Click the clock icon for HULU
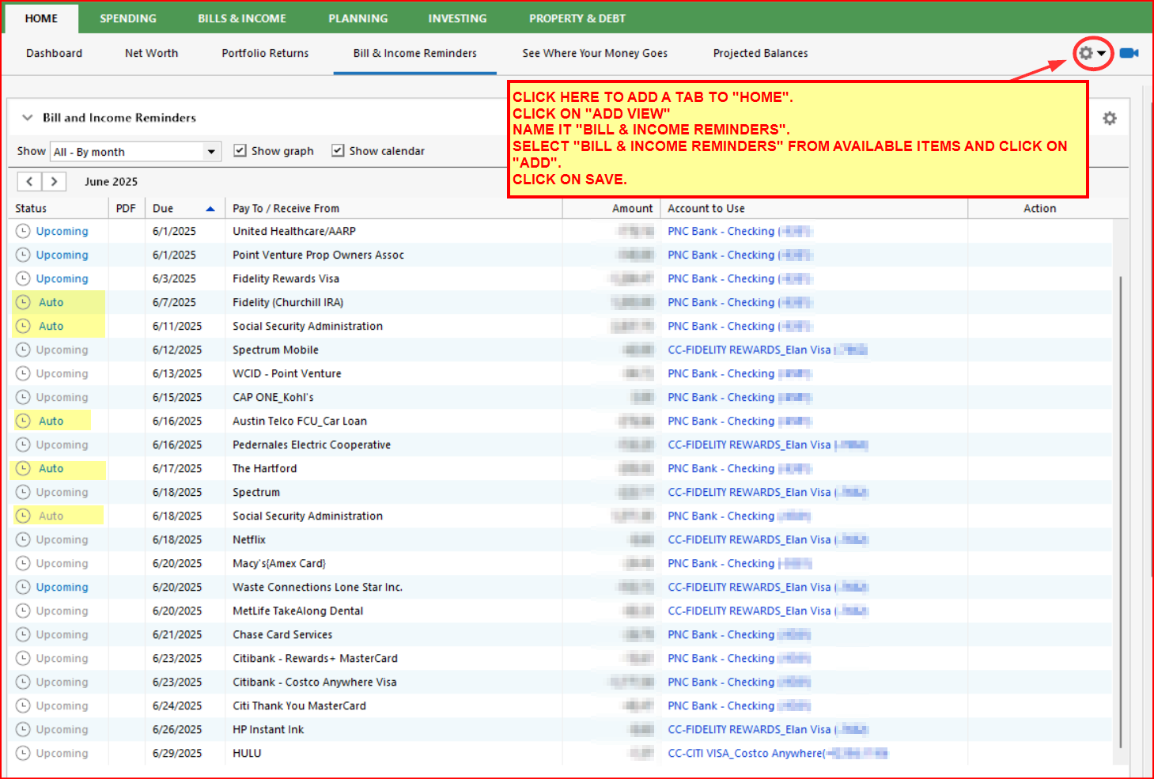This screenshot has height=779, width=1154. click(23, 753)
